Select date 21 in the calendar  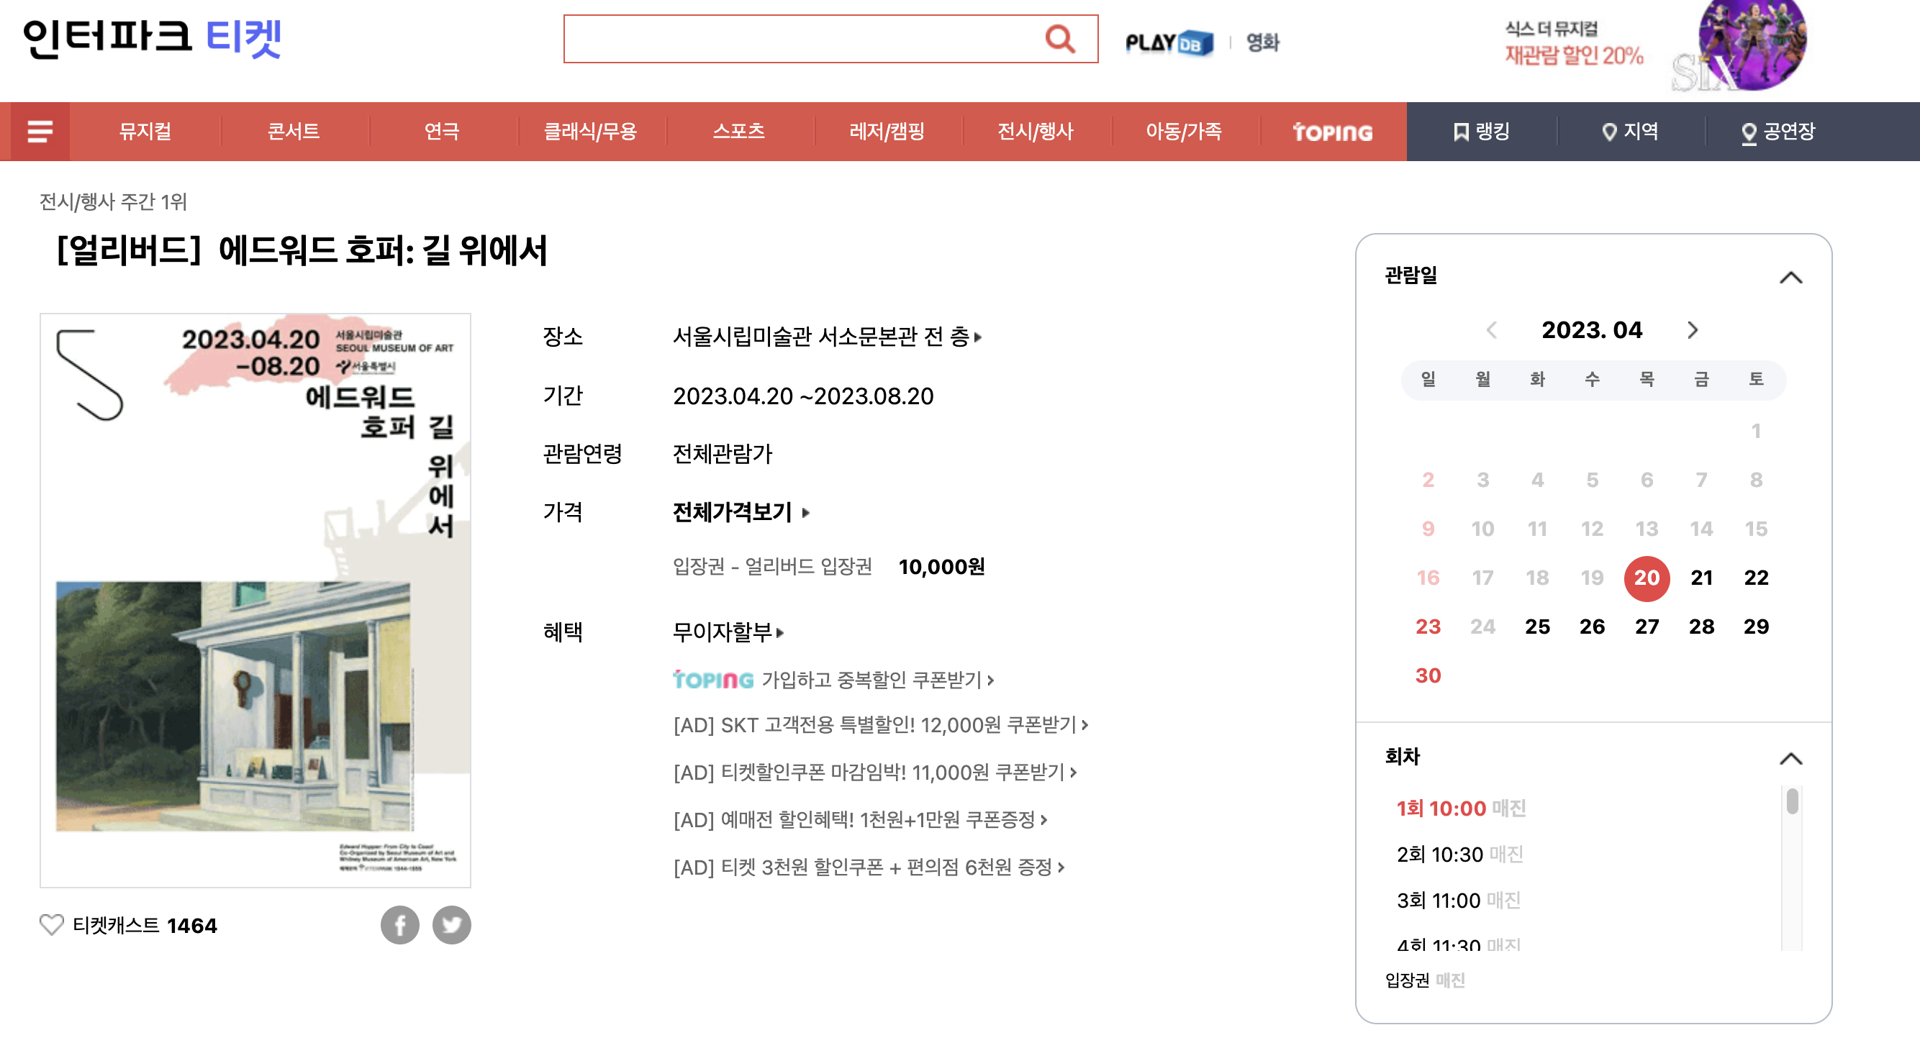(x=1701, y=578)
